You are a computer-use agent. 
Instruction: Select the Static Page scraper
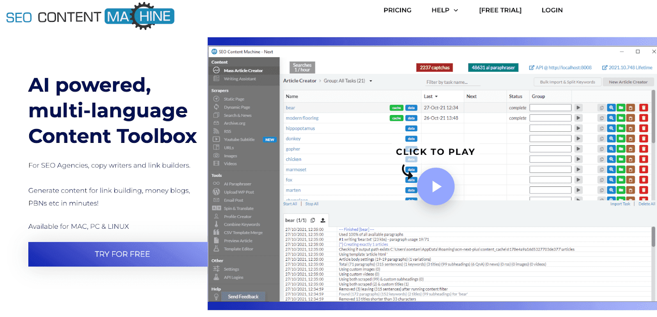point(234,99)
